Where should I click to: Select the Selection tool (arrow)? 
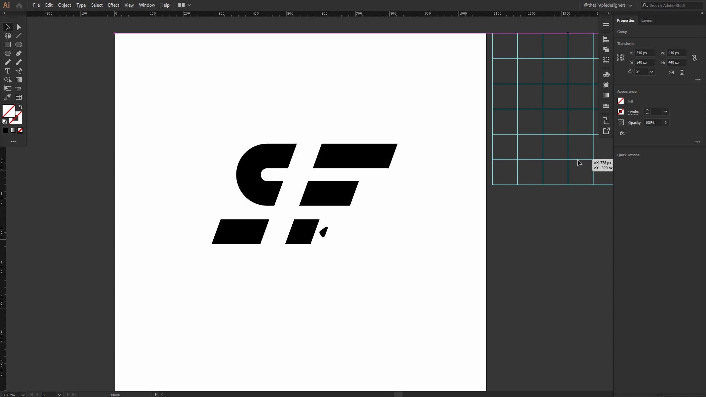(x=8, y=27)
